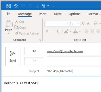Screen dimensions: 101x92
Task: Open the File tab
Action: click(8, 14)
